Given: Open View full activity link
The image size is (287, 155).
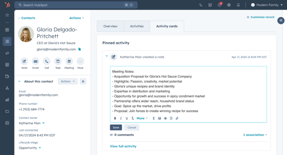Looking at the screenshot, I should coord(123,146).
